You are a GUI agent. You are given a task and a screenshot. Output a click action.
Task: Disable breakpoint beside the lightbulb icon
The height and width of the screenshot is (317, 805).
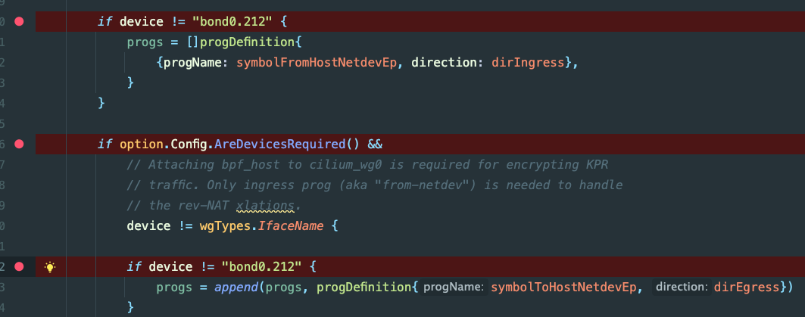click(x=20, y=266)
